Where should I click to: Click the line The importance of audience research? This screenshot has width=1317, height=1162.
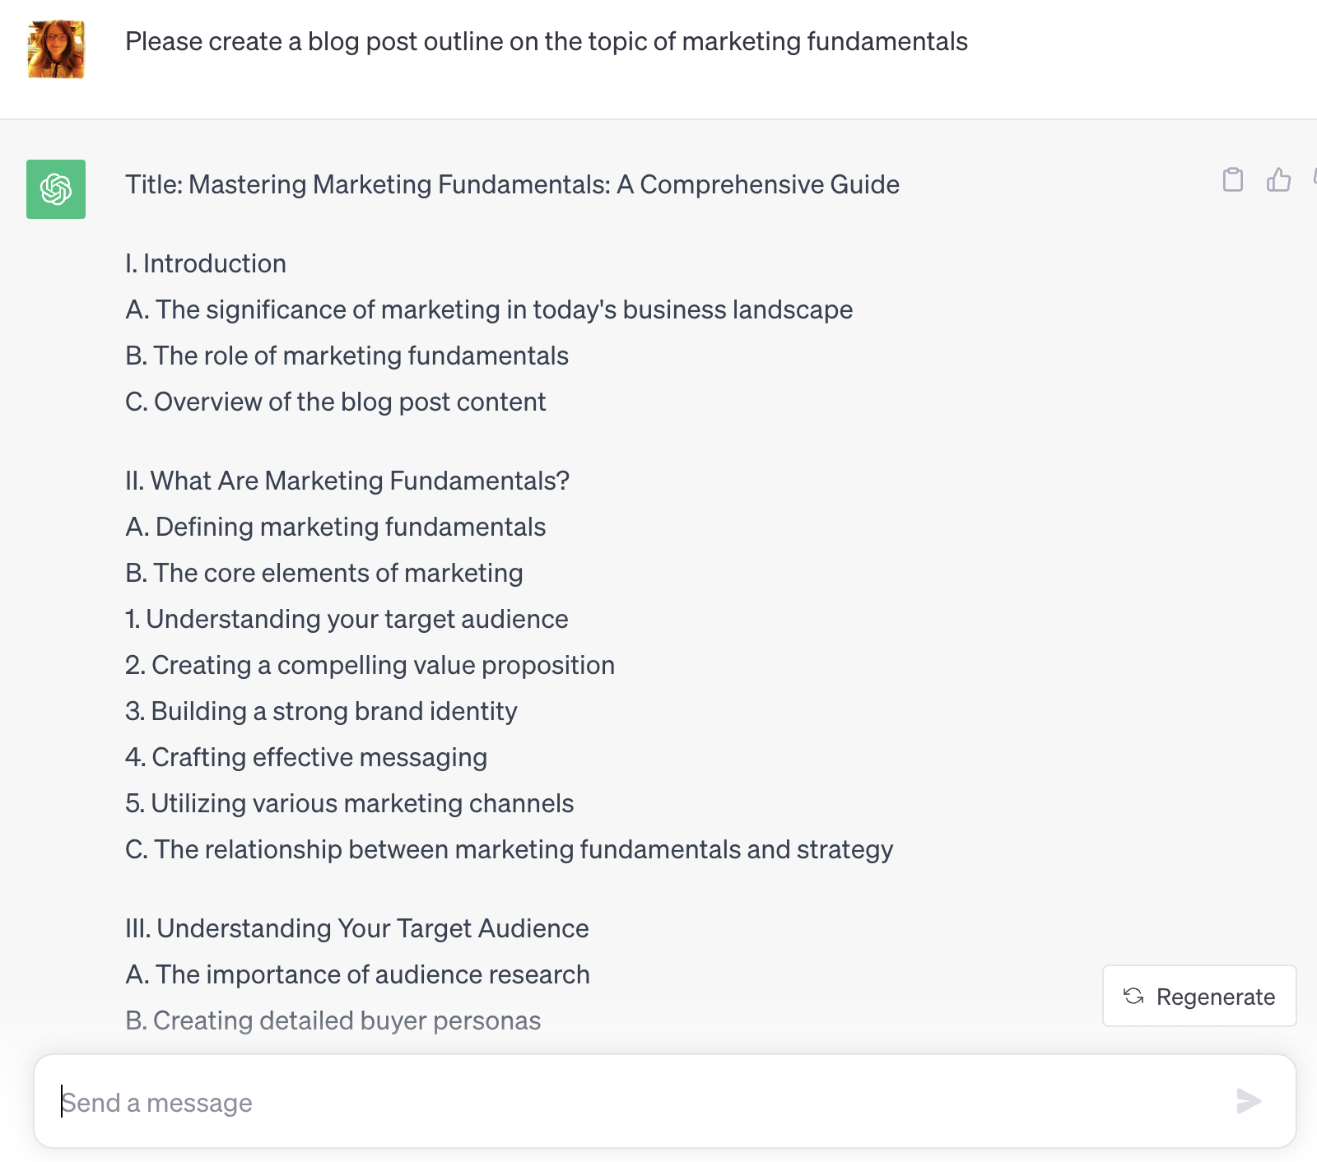(358, 974)
